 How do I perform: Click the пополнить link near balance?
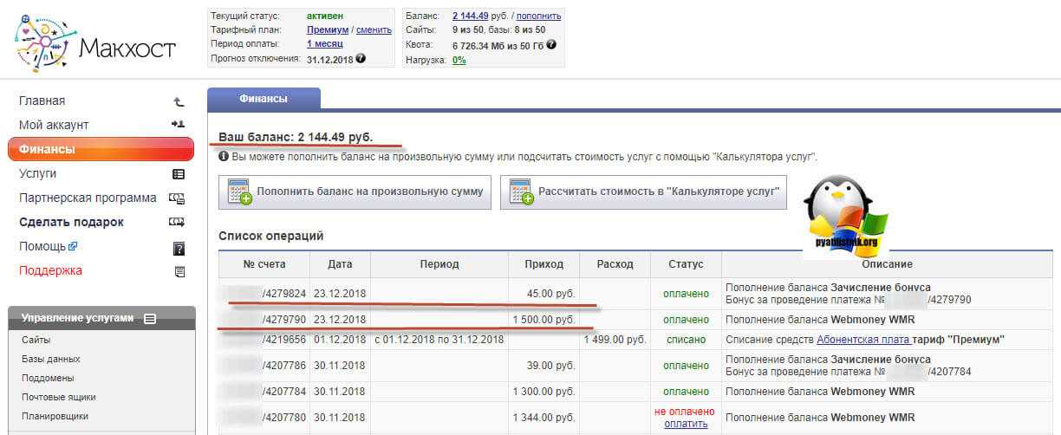(539, 16)
